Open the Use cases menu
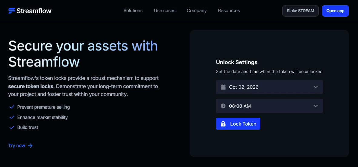This screenshot has width=358, height=167. coord(165,11)
